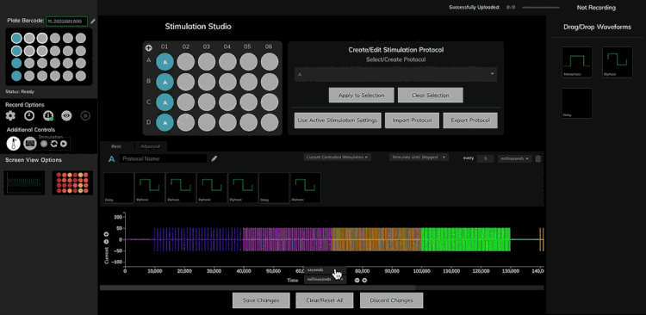Image resolution: width=646 pixels, height=315 pixels.
Task: Click the green segment in the current graph
Action: (466, 239)
